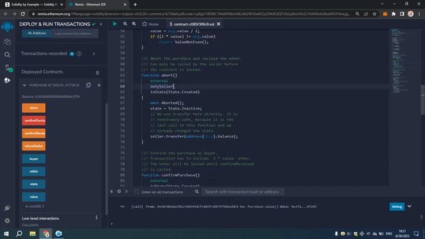Open the browser Extensions puzzle icon
This screenshot has height=239, width=425.
coord(394,13)
